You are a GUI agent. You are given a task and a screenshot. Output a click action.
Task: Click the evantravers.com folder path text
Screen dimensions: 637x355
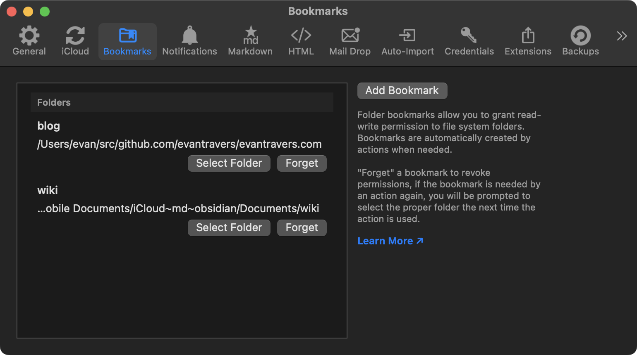coord(180,144)
